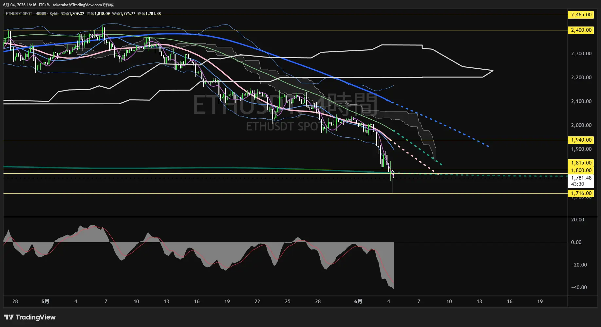Click the 2,300.00 price axis value
The height and width of the screenshot is (327, 601).
tap(581, 54)
